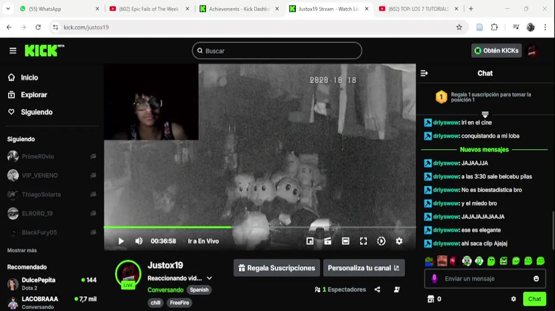
Task: Create a clip with the clapperboard icon
Action: tap(328, 241)
